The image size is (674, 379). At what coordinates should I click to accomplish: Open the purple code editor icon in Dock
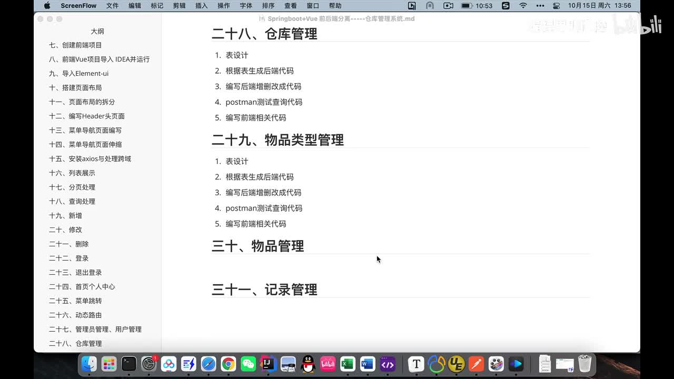[388, 364]
